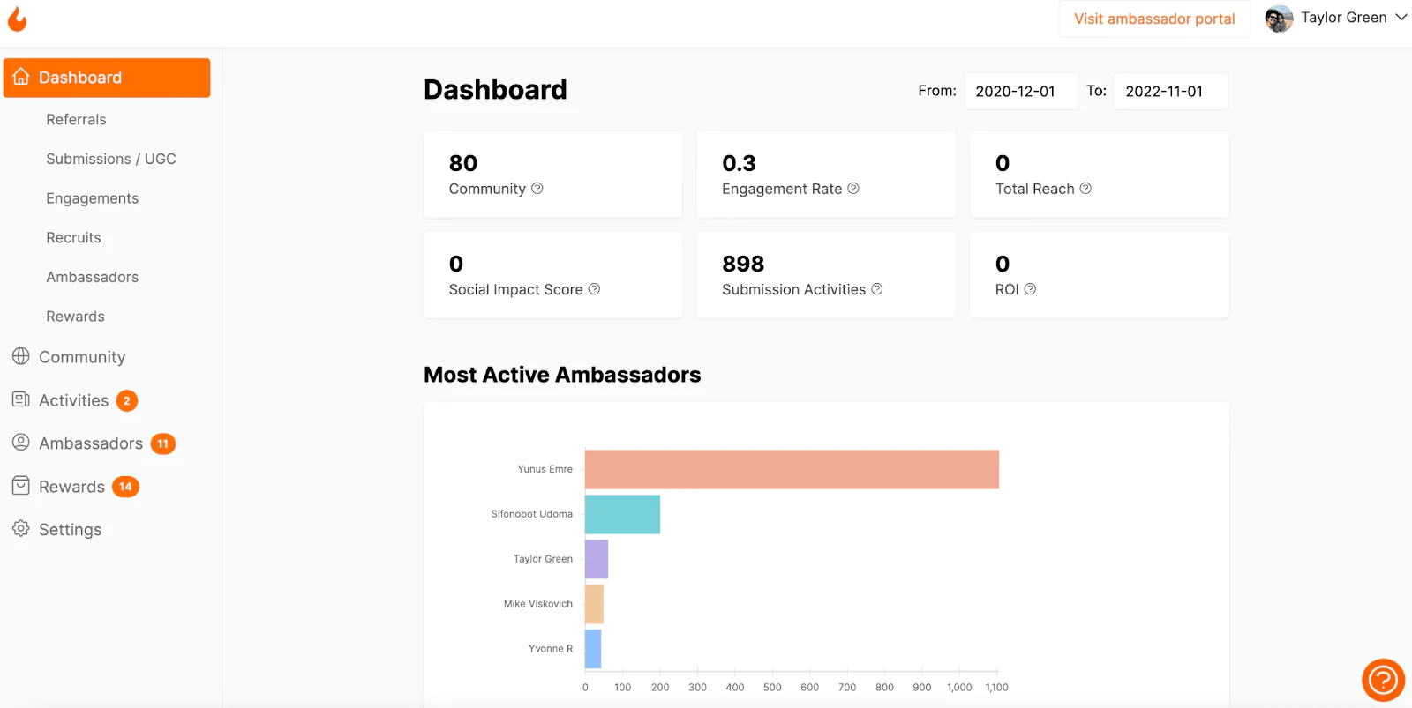Open the Referrals submenu item
Viewport: 1412px width, 708px height.
(76, 120)
